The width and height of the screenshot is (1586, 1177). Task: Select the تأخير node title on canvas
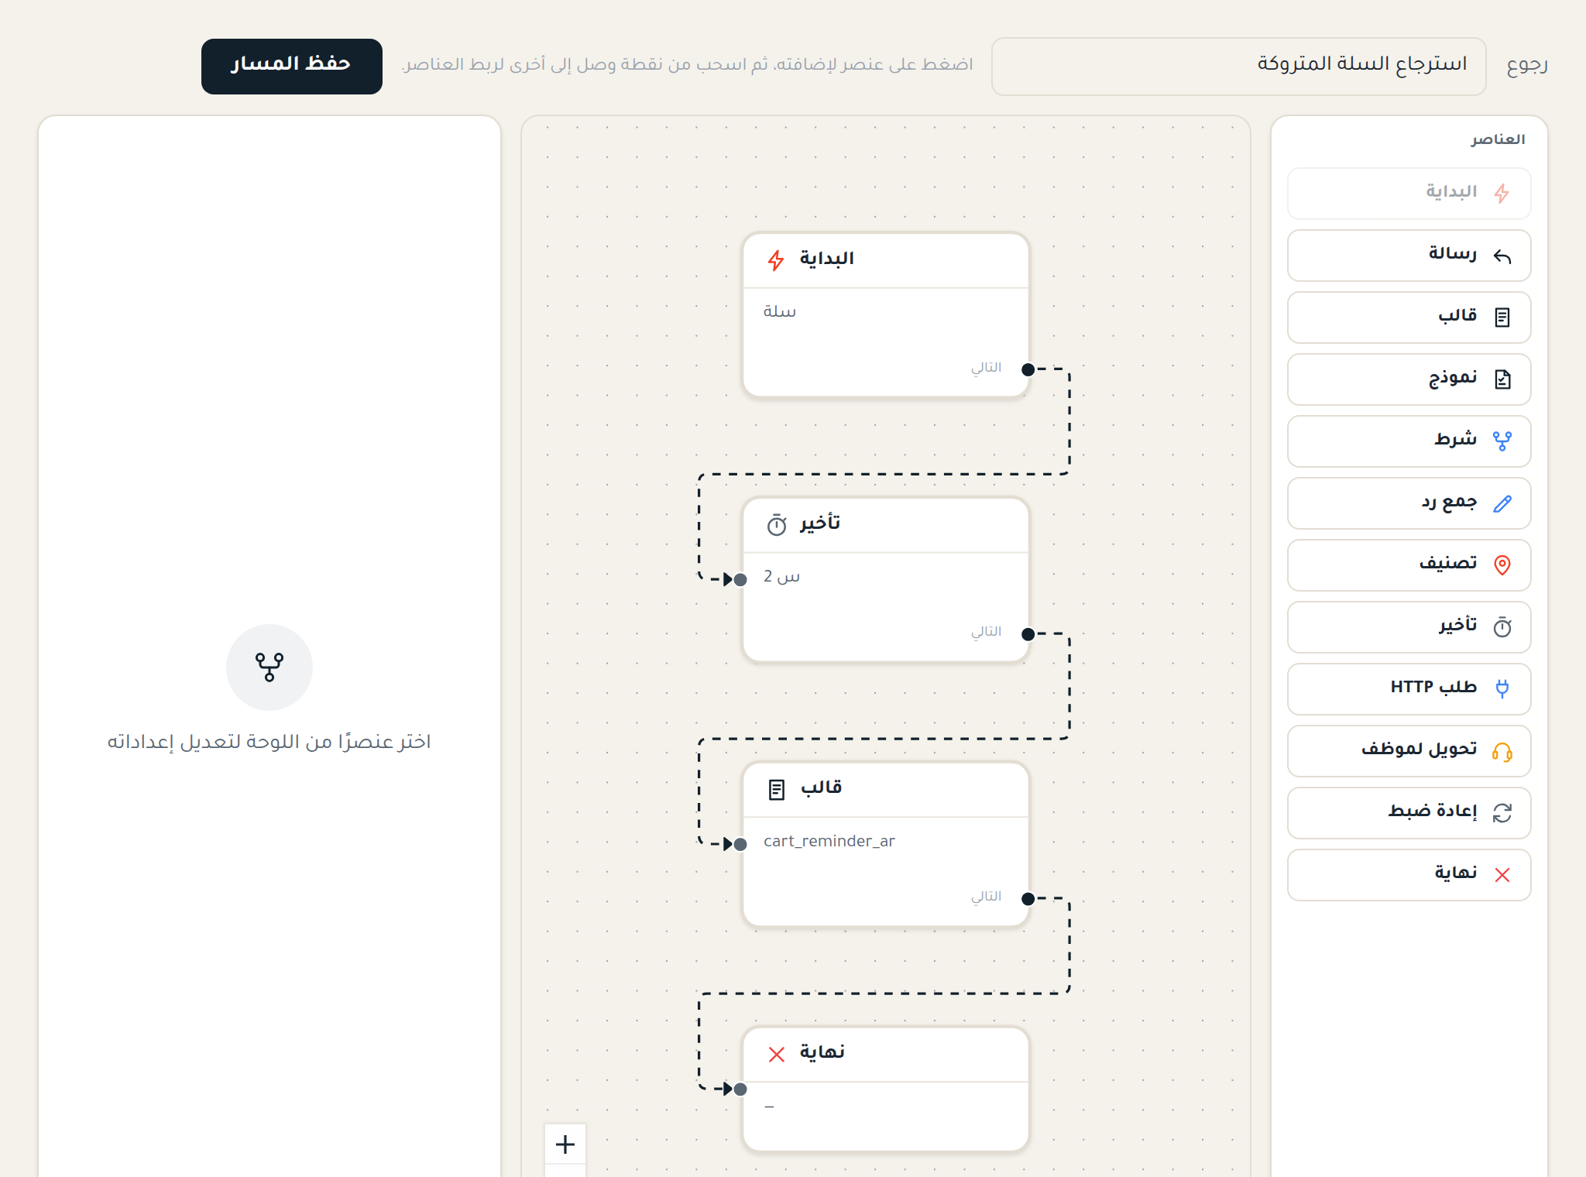coord(821,523)
